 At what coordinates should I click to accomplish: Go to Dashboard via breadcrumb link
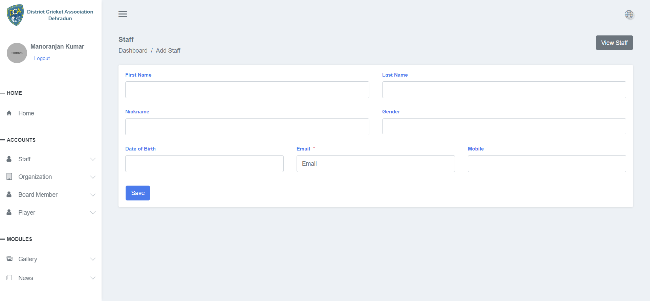(x=133, y=51)
